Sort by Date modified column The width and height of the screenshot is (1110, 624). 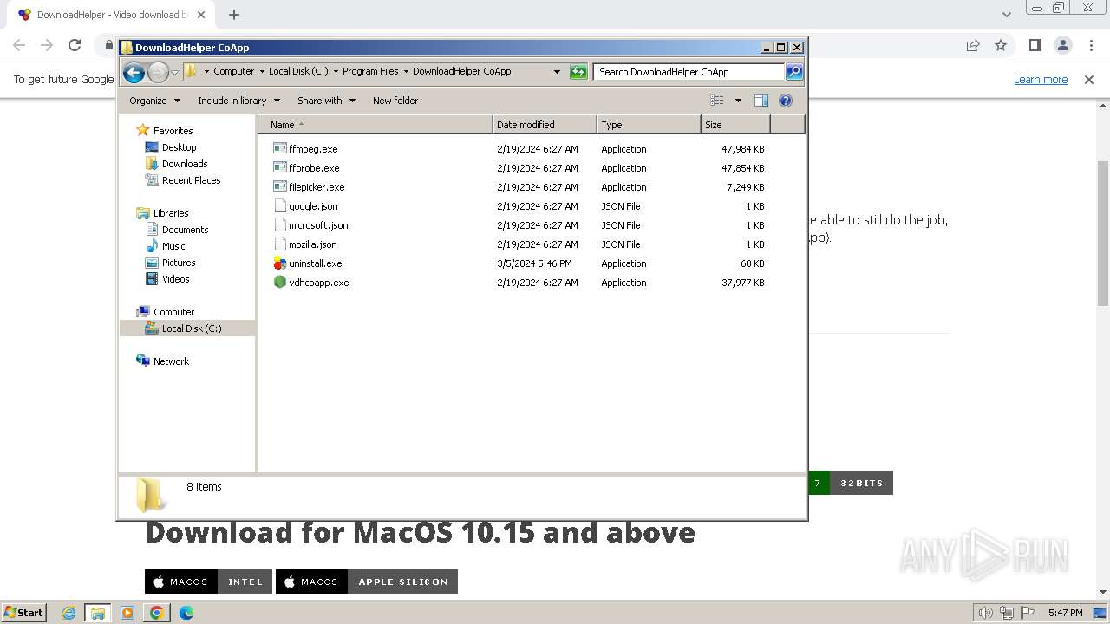point(545,125)
